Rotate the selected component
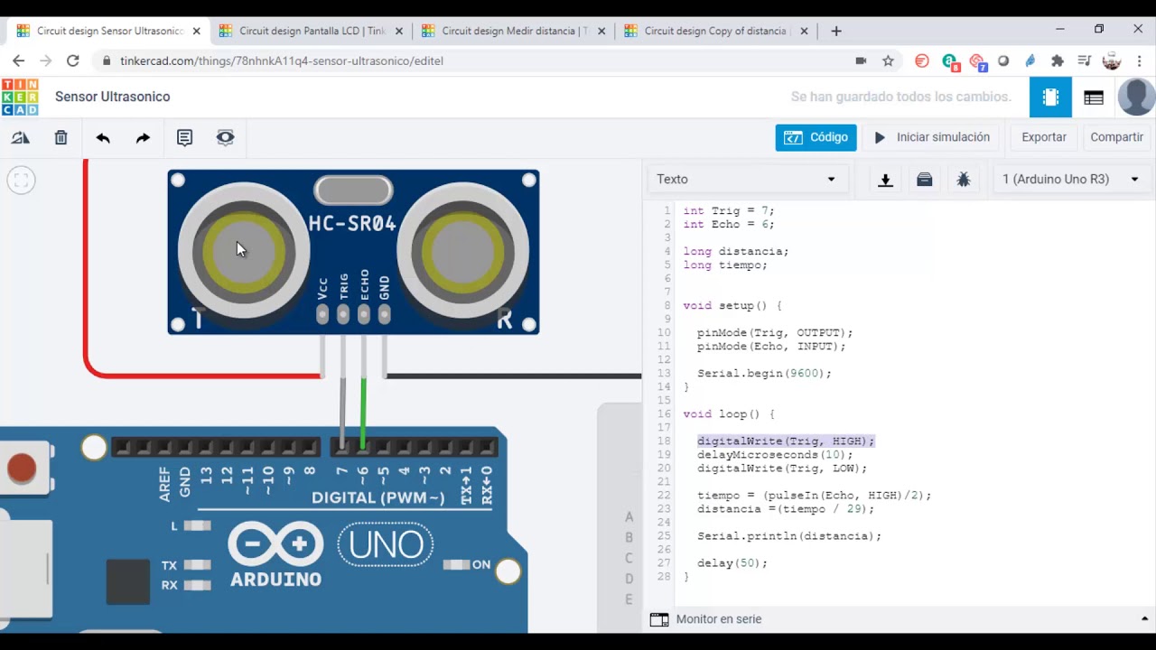 pyautogui.click(x=20, y=138)
